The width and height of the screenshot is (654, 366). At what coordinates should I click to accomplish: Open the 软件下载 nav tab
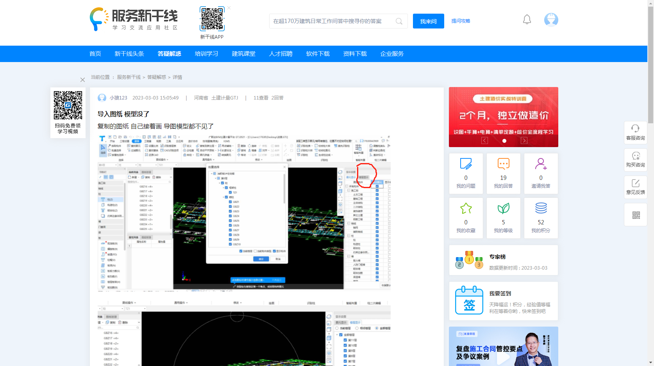click(318, 54)
